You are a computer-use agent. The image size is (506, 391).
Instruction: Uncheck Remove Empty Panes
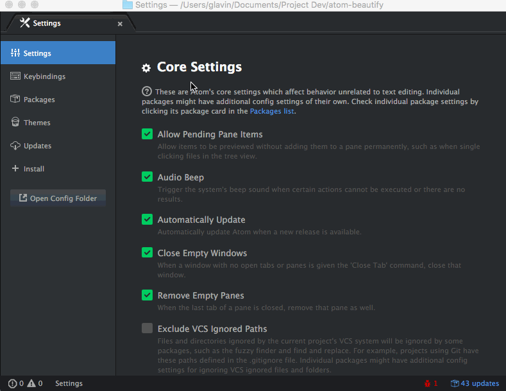pyautogui.click(x=147, y=295)
